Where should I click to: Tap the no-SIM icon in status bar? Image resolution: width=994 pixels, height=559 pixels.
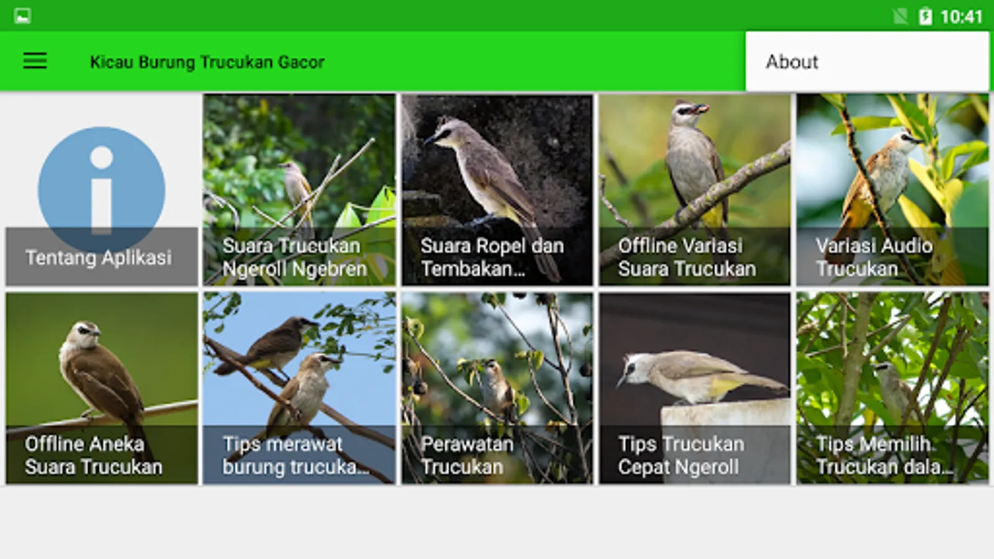tap(900, 16)
